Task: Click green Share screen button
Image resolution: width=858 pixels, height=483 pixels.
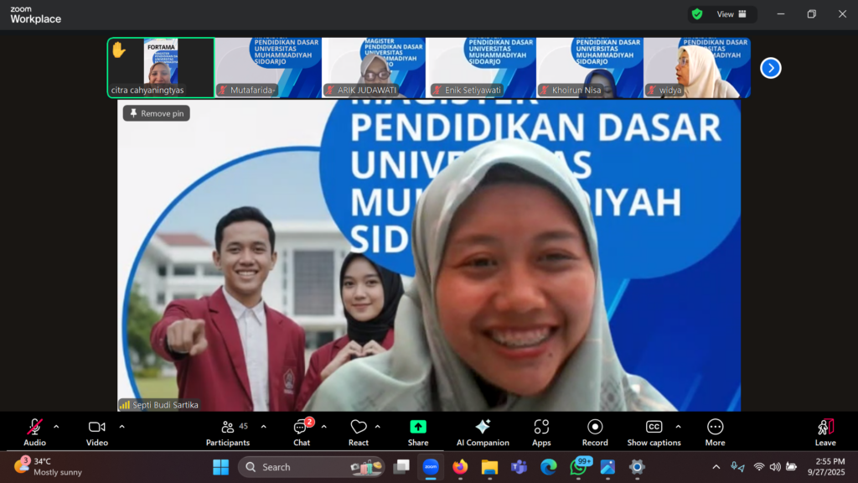Action: coord(418,432)
